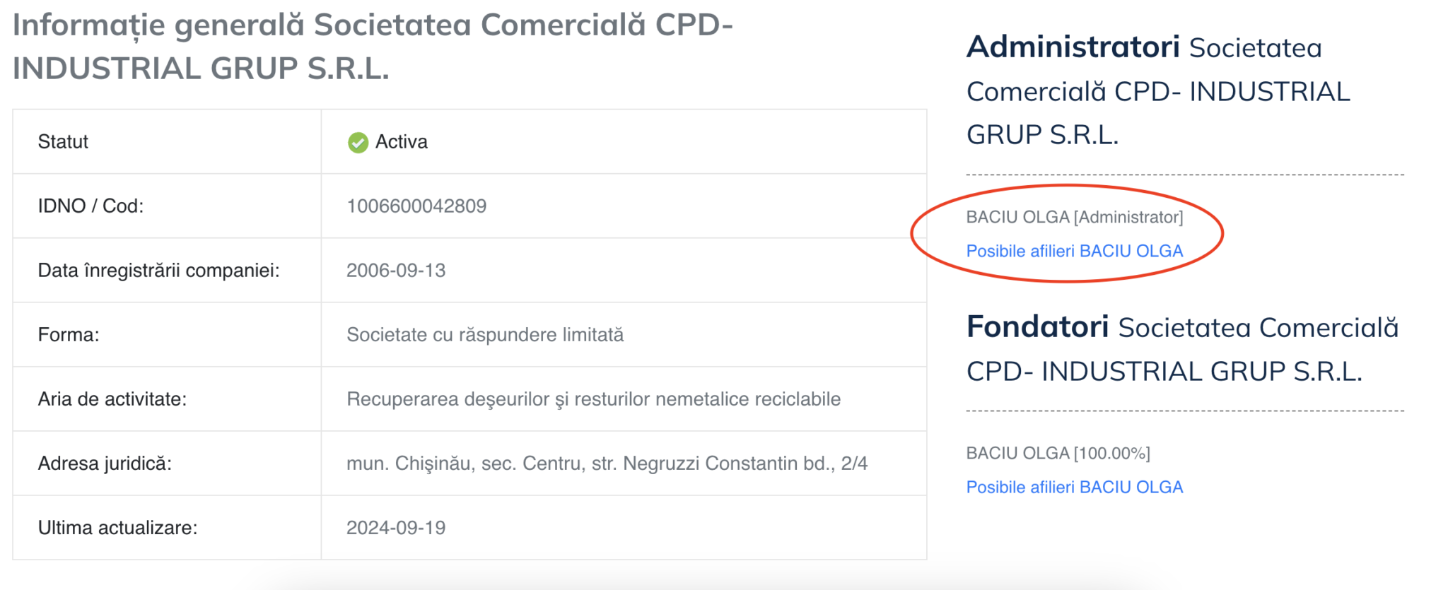The image size is (1448, 590).
Task: Select the registration date 2006-09-13
Action: (x=396, y=271)
